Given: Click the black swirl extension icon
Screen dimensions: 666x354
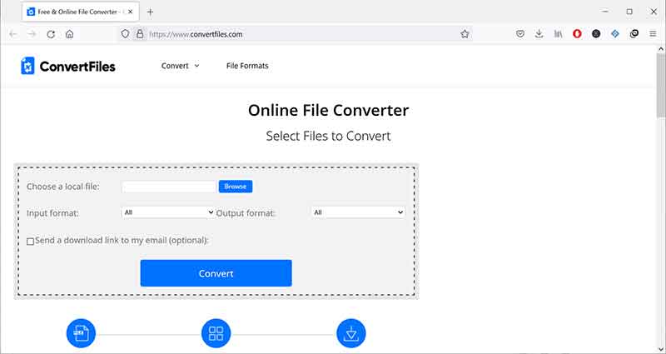Looking at the screenshot, I should tap(634, 34).
